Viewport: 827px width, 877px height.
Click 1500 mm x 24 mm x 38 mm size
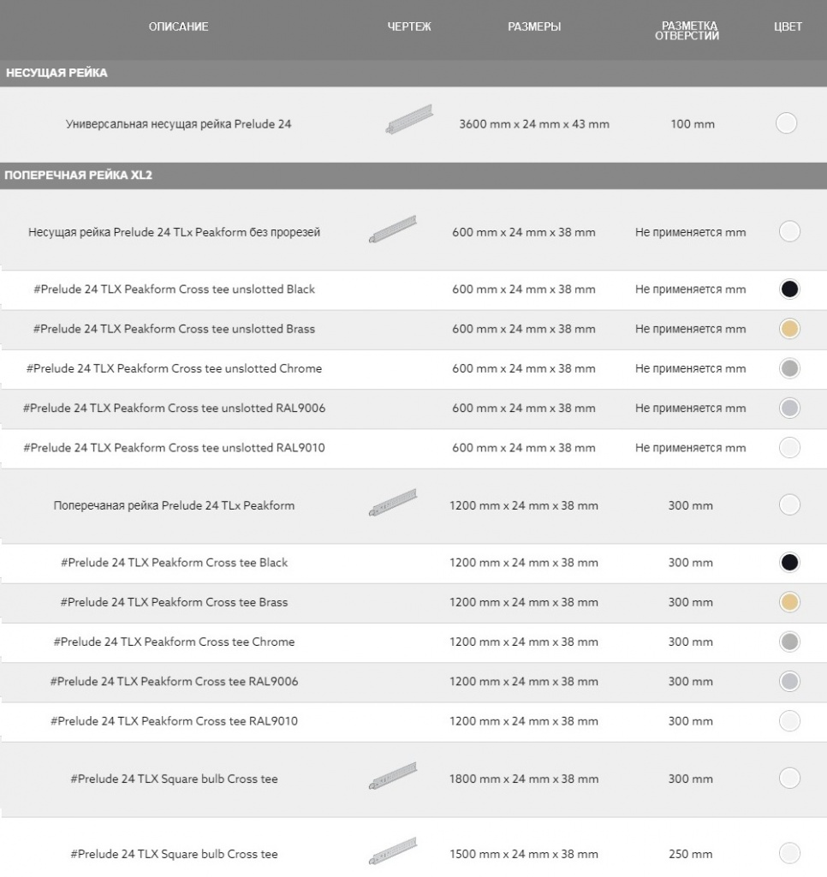(524, 854)
